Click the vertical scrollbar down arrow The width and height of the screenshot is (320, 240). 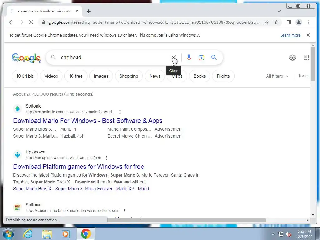click(313, 215)
